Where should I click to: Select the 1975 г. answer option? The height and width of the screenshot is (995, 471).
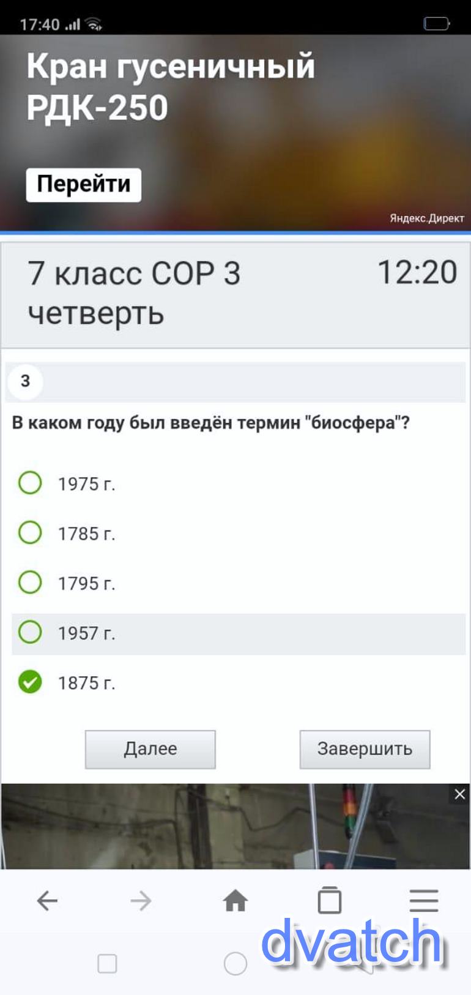click(x=30, y=483)
